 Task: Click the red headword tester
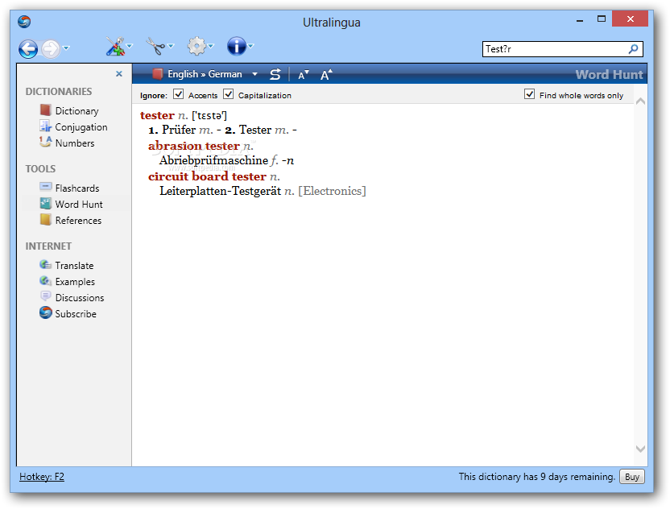[157, 115]
